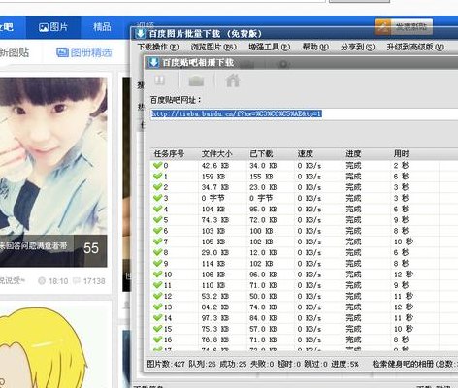Switch to the 精品 tab
Viewport: 458px width, 388px height.
tap(102, 27)
